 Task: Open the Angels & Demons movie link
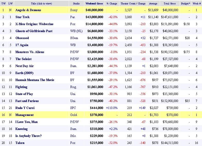tap(28, 10)
